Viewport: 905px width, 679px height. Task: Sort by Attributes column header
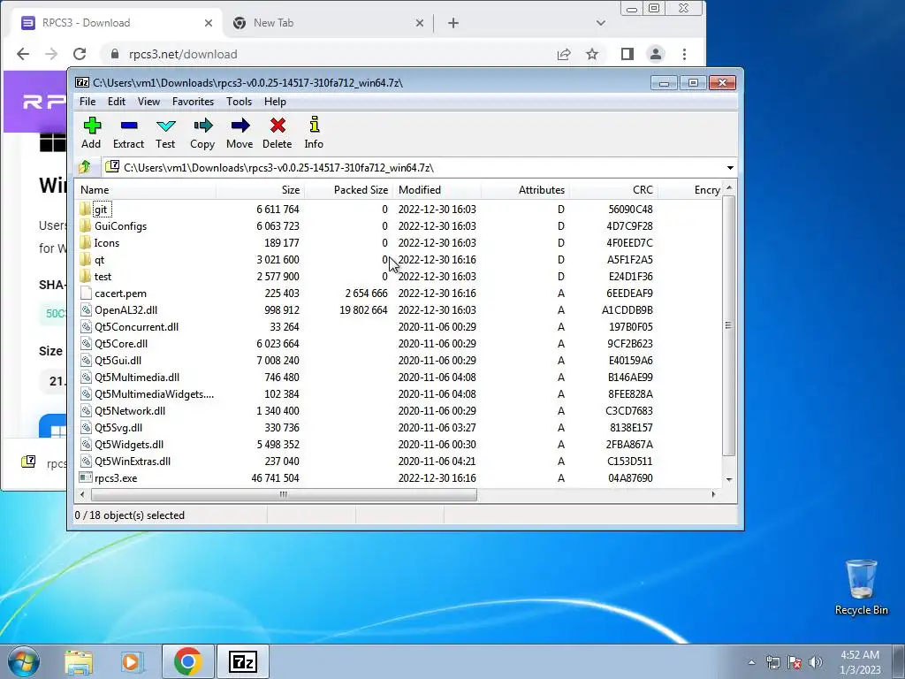tap(525, 190)
